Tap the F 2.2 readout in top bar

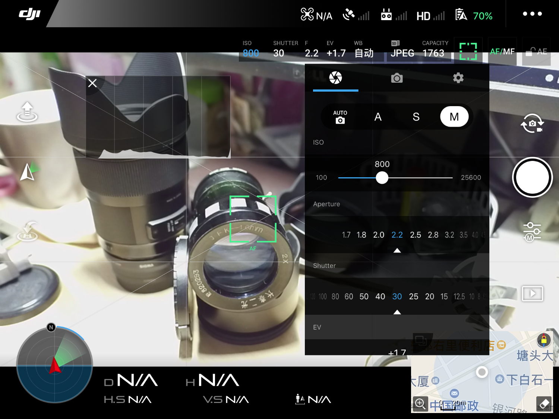coord(312,49)
